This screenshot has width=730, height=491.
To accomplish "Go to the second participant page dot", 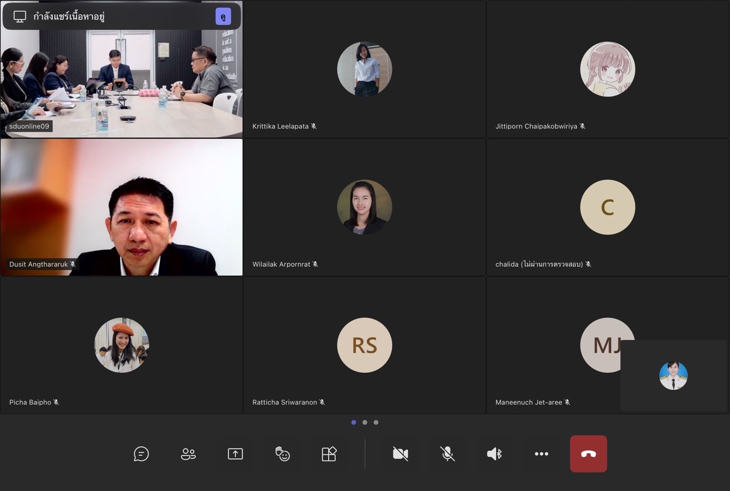I will [365, 422].
